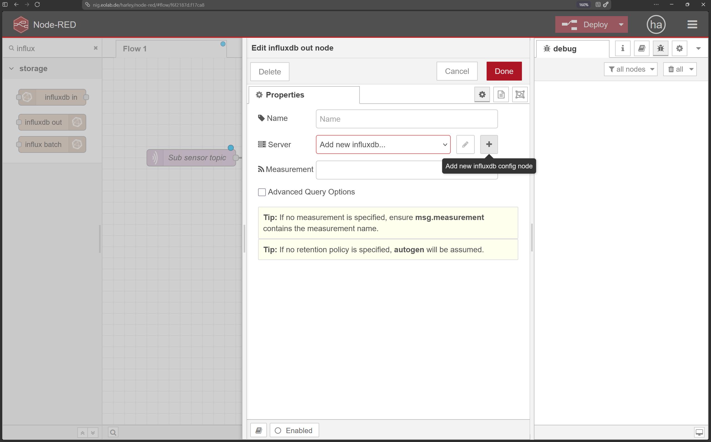This screenshot has height=442, width=711.
Task: Open the clear 'all' debug messages dropdown
Action: [x=680, y=69]
